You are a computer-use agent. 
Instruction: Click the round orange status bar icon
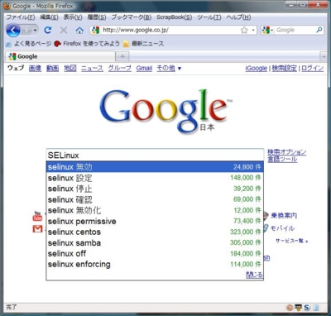tap(290, 308)
